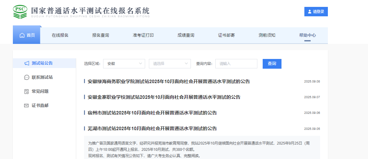Open the 测前须知 tab
The width and height of the screenshot is (368, 159).
tap(267, 35)
